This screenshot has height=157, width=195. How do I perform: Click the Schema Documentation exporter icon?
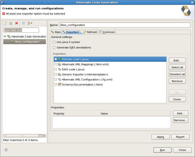tap(59, 85)
